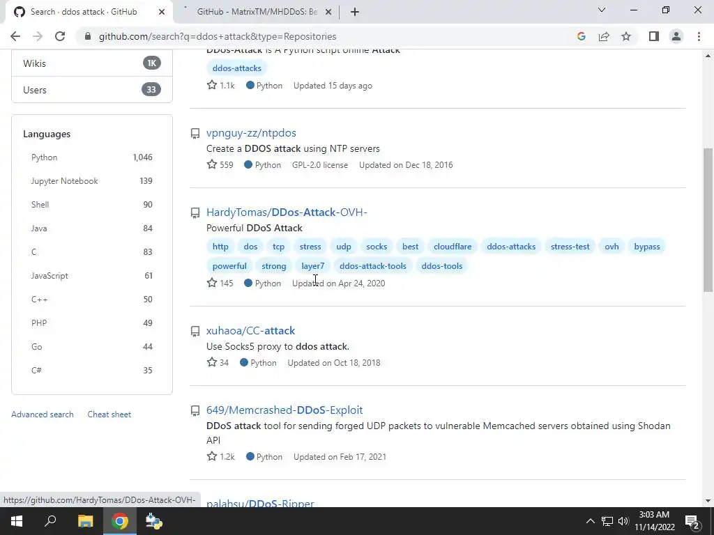Filter results by C++ language
Image resolution: width=714 pixels, height=535 pixels.
pos(92,300)
